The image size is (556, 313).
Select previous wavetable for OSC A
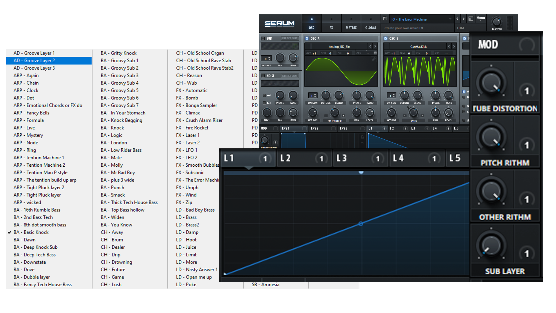tap(370, 46)
